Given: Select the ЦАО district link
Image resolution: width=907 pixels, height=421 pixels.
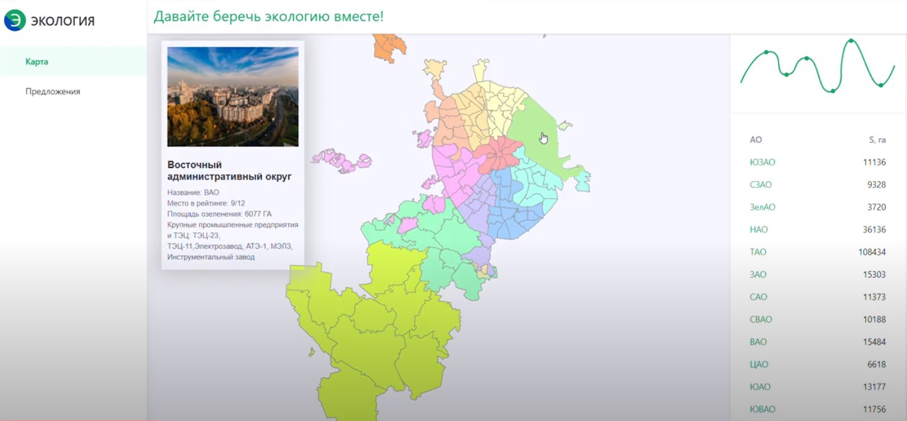Looking at the screenshot, I should pyautogui.click(x=758, y=365).
